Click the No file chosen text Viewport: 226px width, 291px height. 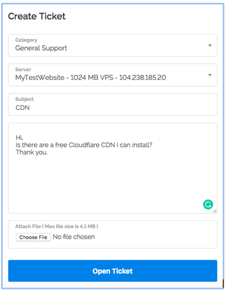[x=74, y=237]
